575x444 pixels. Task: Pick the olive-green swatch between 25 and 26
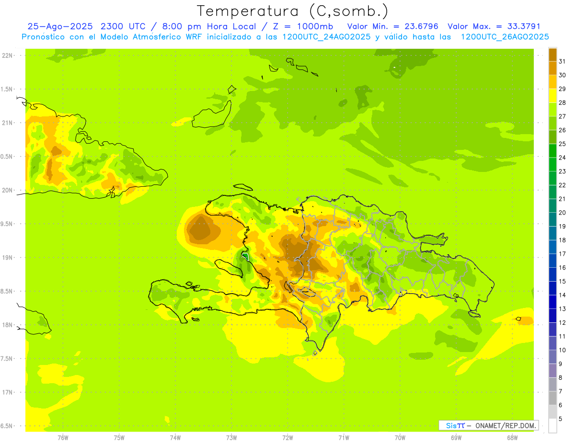click(552, 137)
